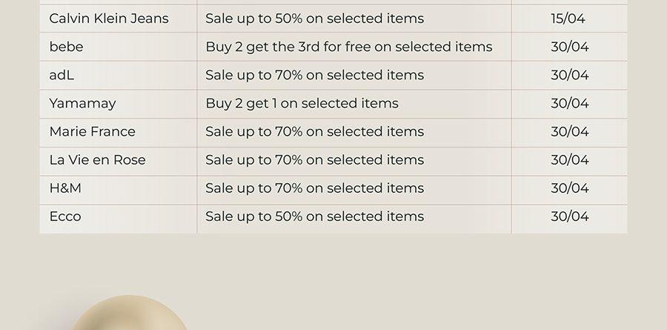This screenshot has height=330, width=667.
Task: Click Ecco's 30/04 expiry date
Action: [570, 217]
